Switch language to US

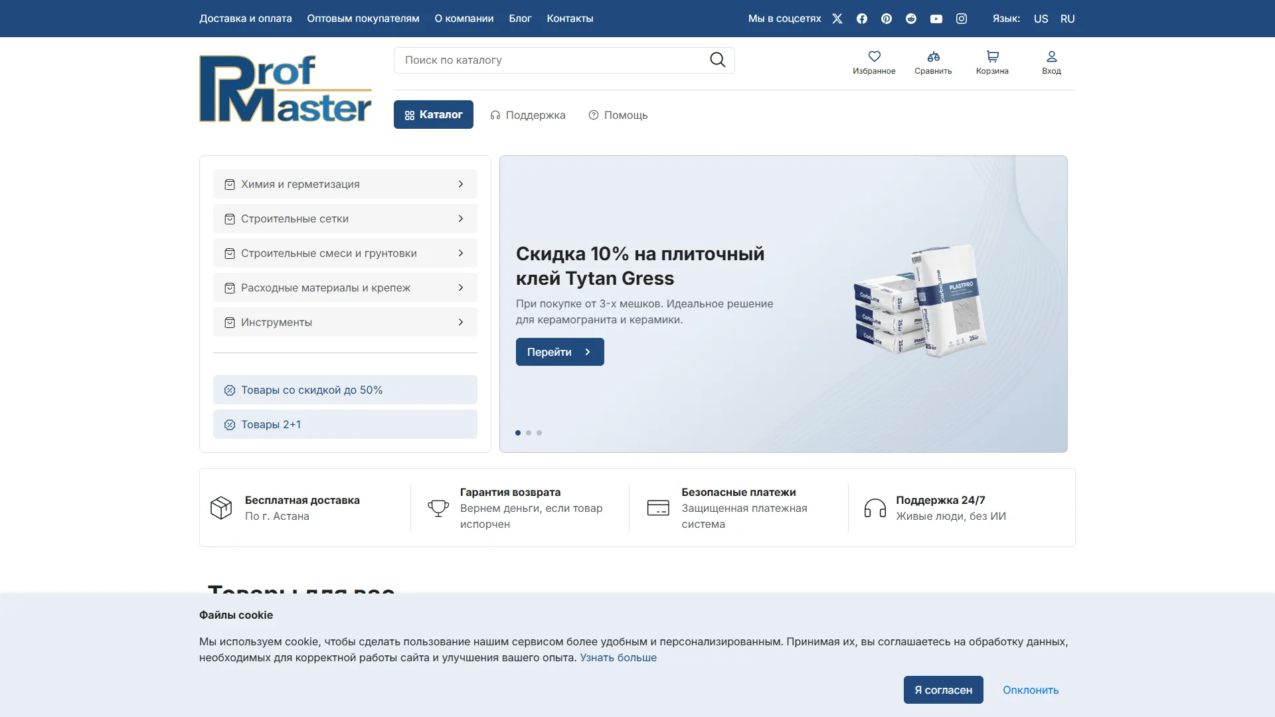click(1041, 19)
